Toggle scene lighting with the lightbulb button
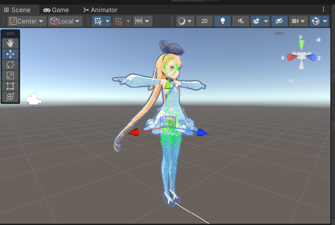 [222, 21]
